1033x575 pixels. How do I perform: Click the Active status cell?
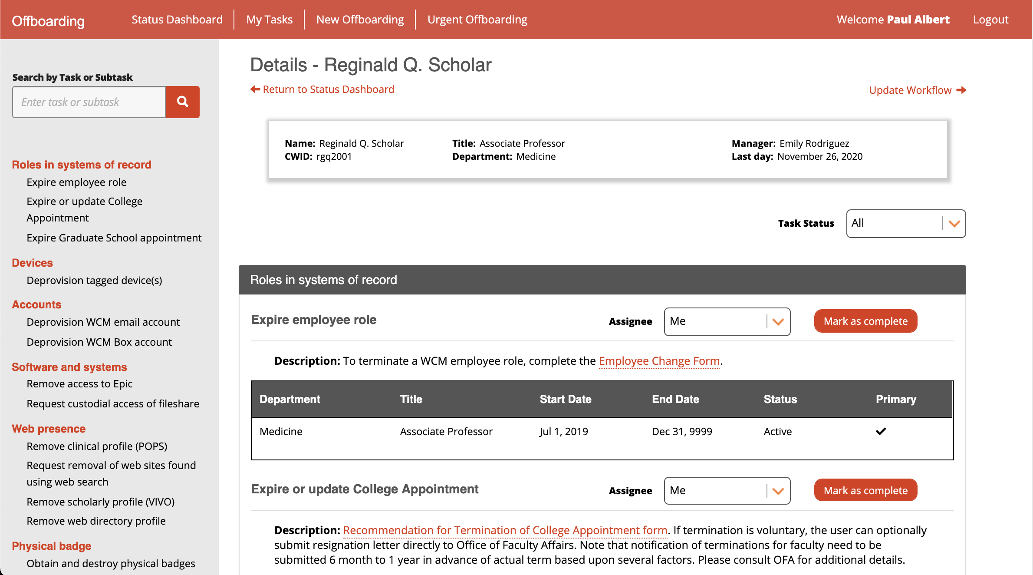(778, 431)
